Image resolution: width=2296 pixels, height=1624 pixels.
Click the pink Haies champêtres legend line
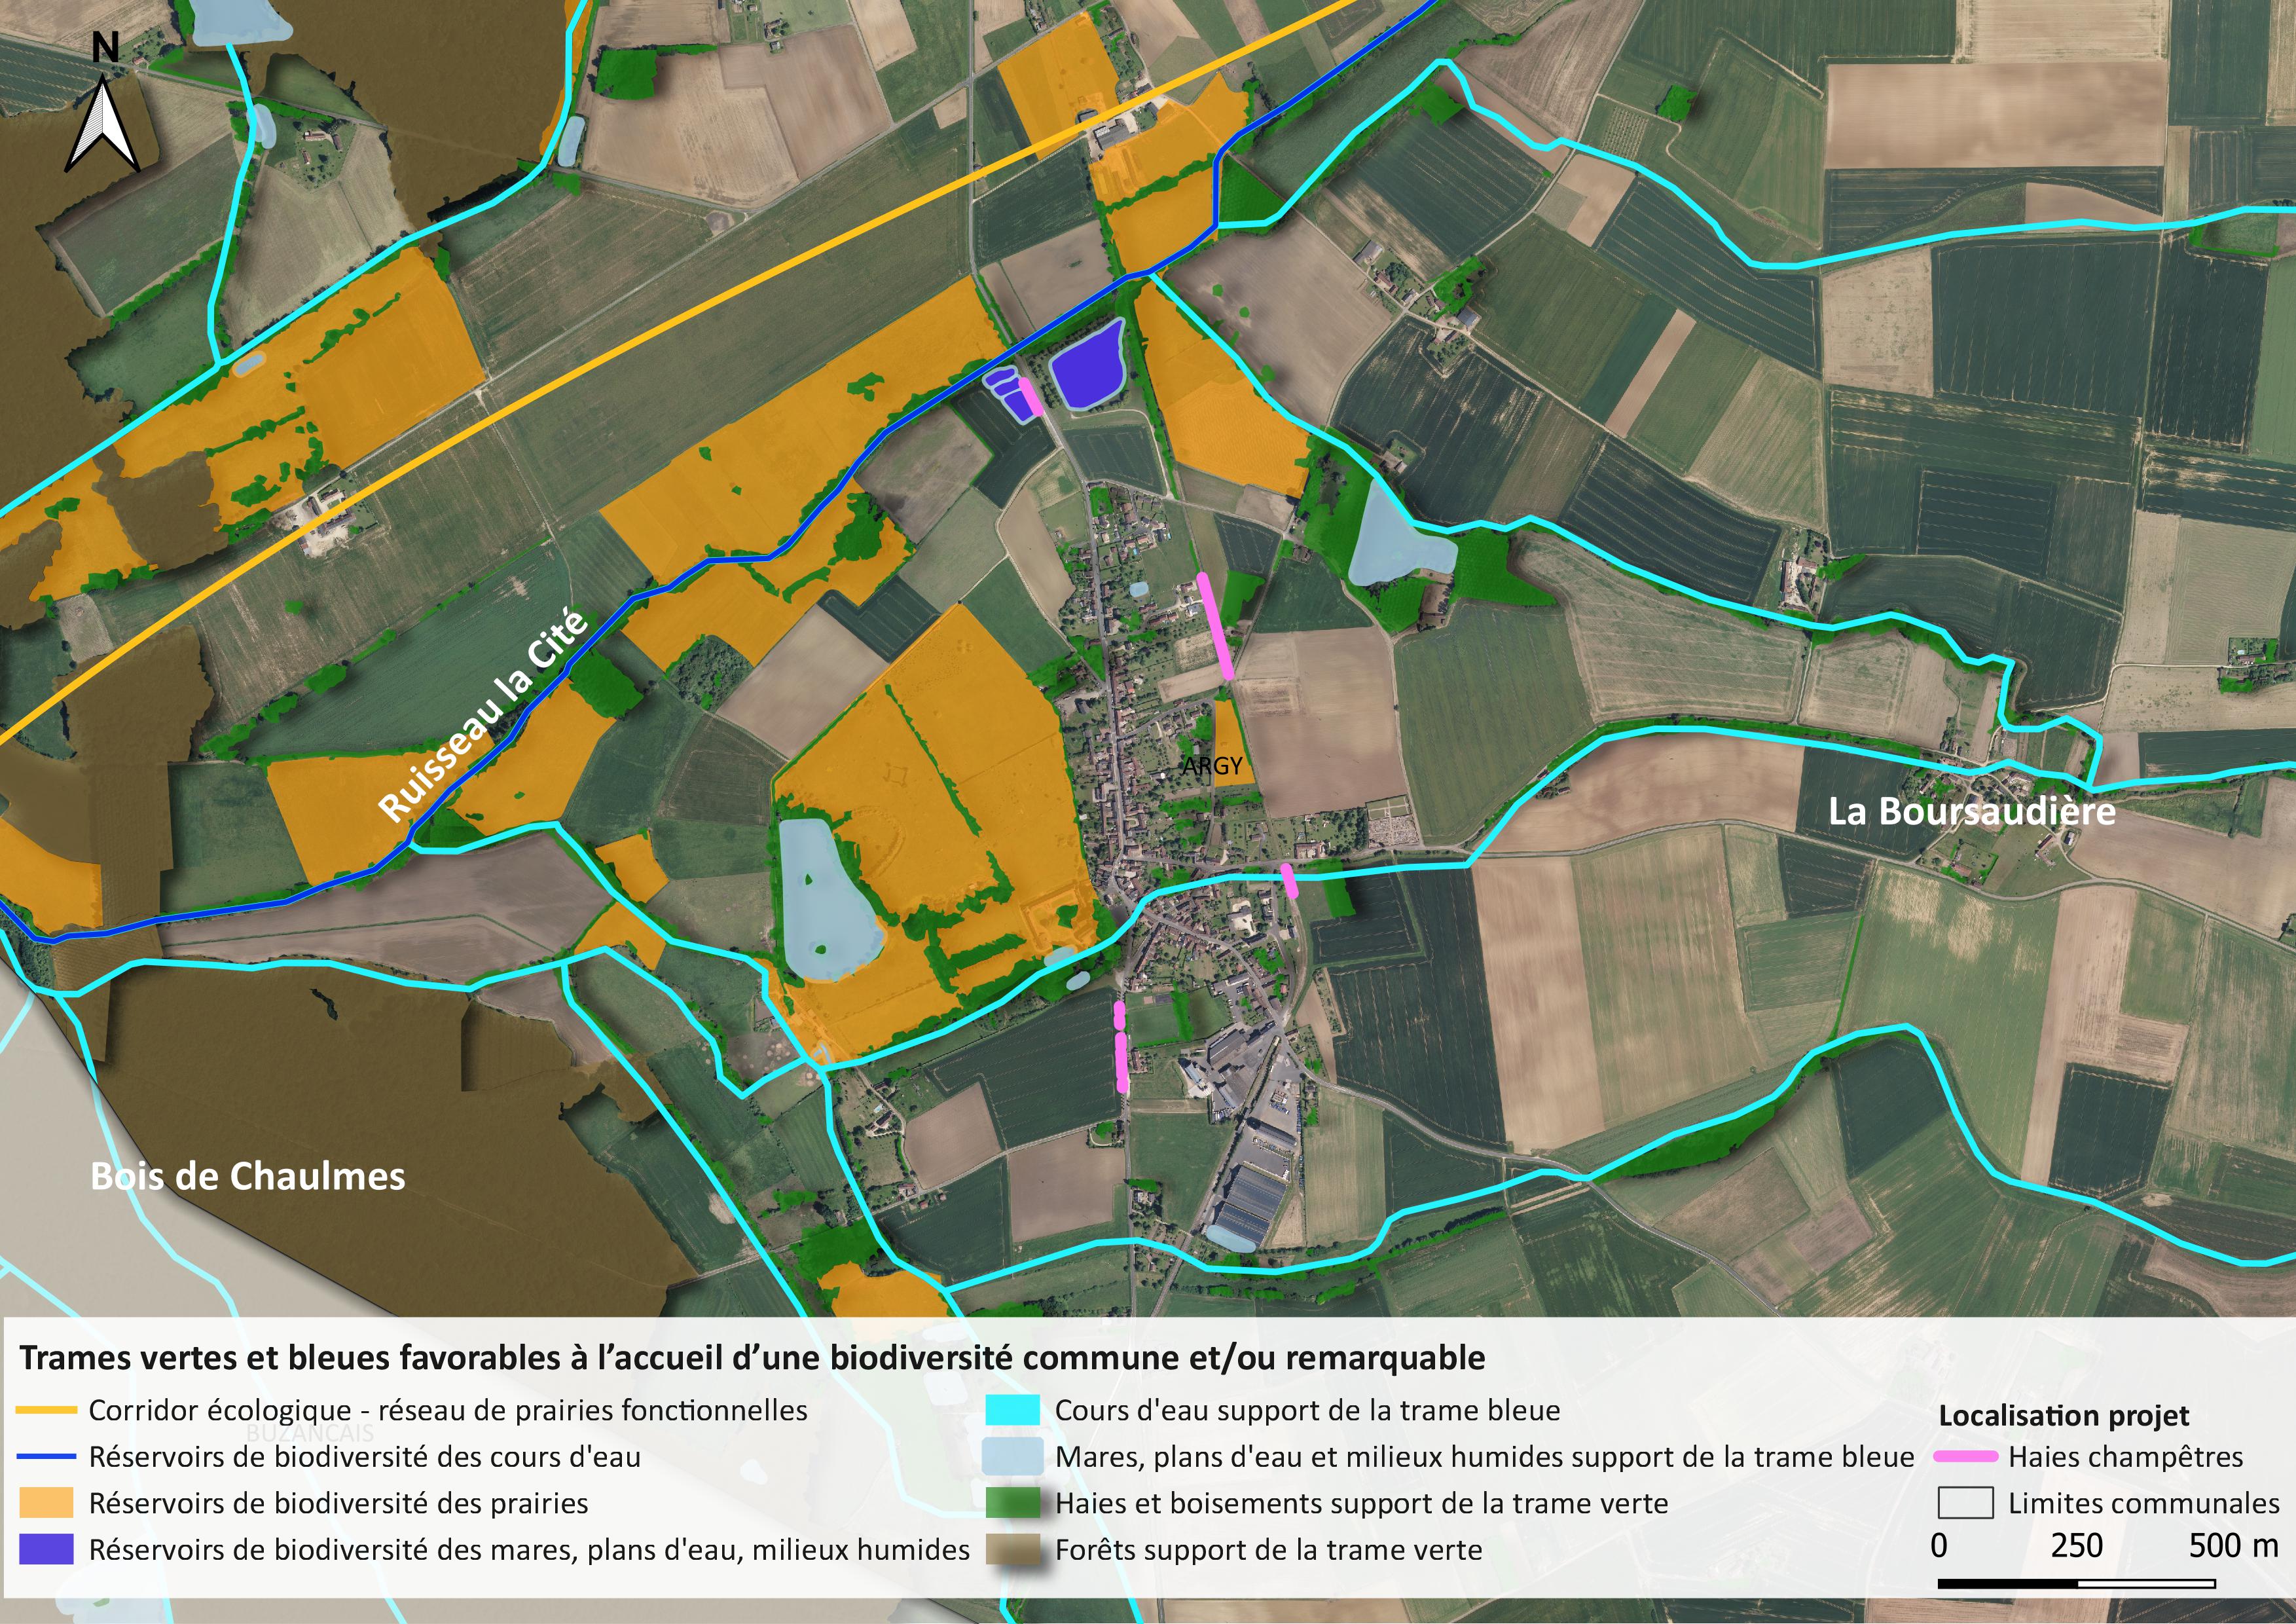1965,1457
